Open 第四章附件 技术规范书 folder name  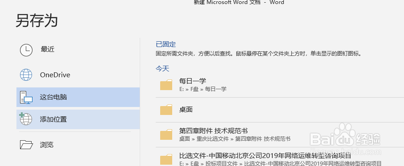(213, 131)
